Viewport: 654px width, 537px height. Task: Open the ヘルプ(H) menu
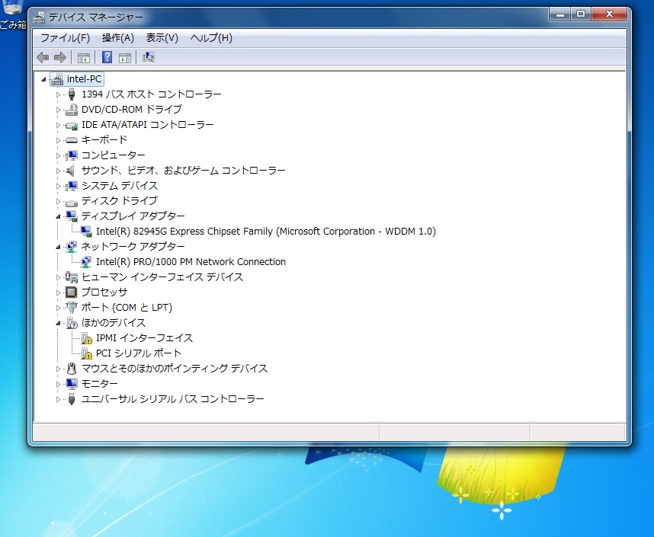[x=211, y=38]
